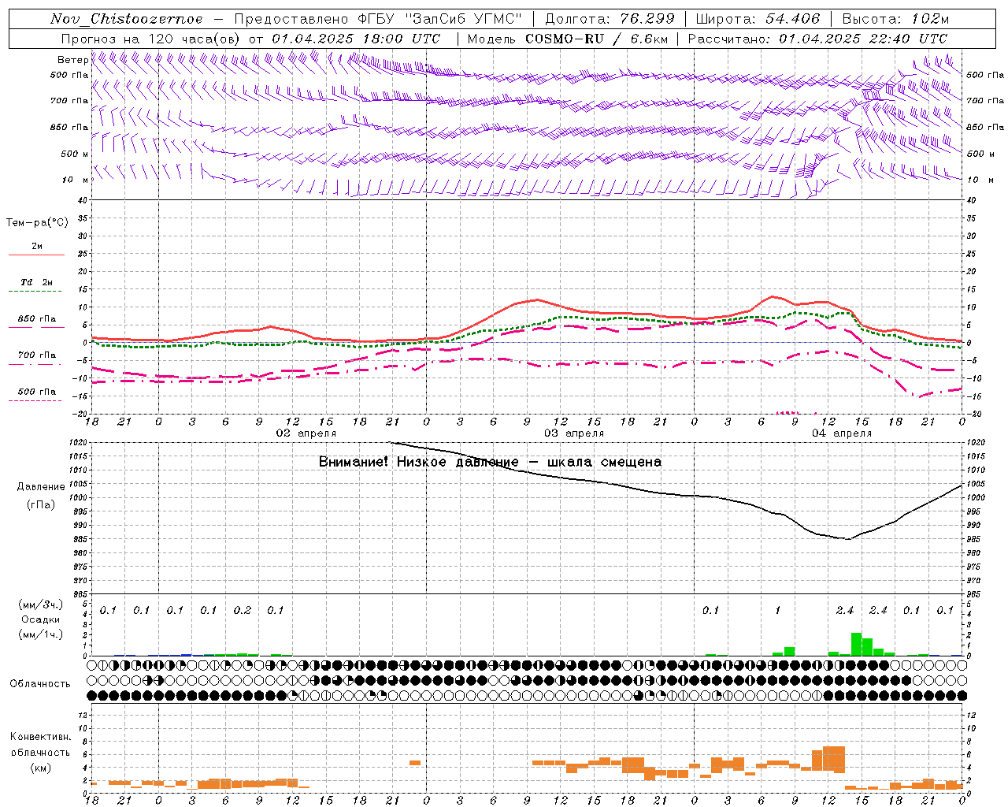Click the dash-dot 500 гПа temperature legend line

(x=35, y=401)
